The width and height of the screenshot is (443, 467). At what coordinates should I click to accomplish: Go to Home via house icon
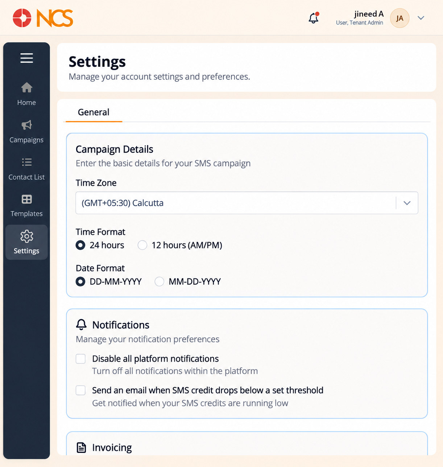point(26,87)
